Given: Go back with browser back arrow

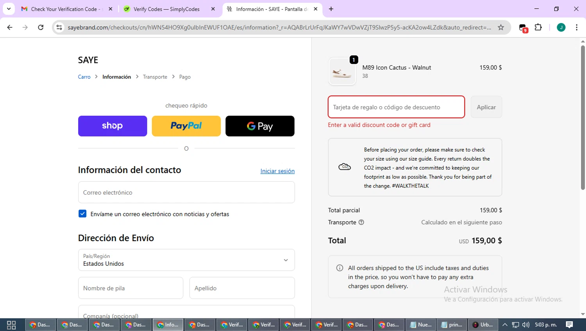Looking at the screenshot, I should pos(10,27).
